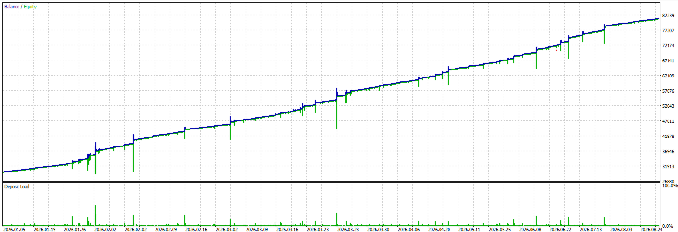Click the 2026.05.25 date label

coord(500,229)
